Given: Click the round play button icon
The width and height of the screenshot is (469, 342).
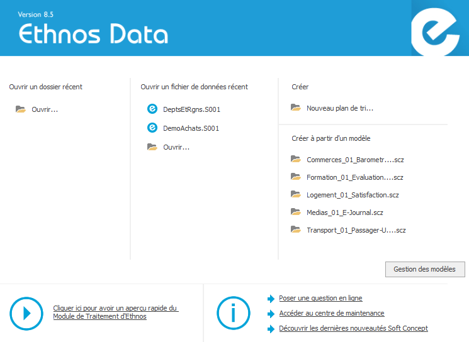Looking at the screenshot, I should click(x=26, y=313).
